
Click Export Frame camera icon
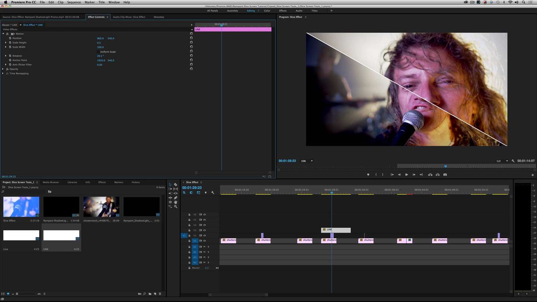445,174
